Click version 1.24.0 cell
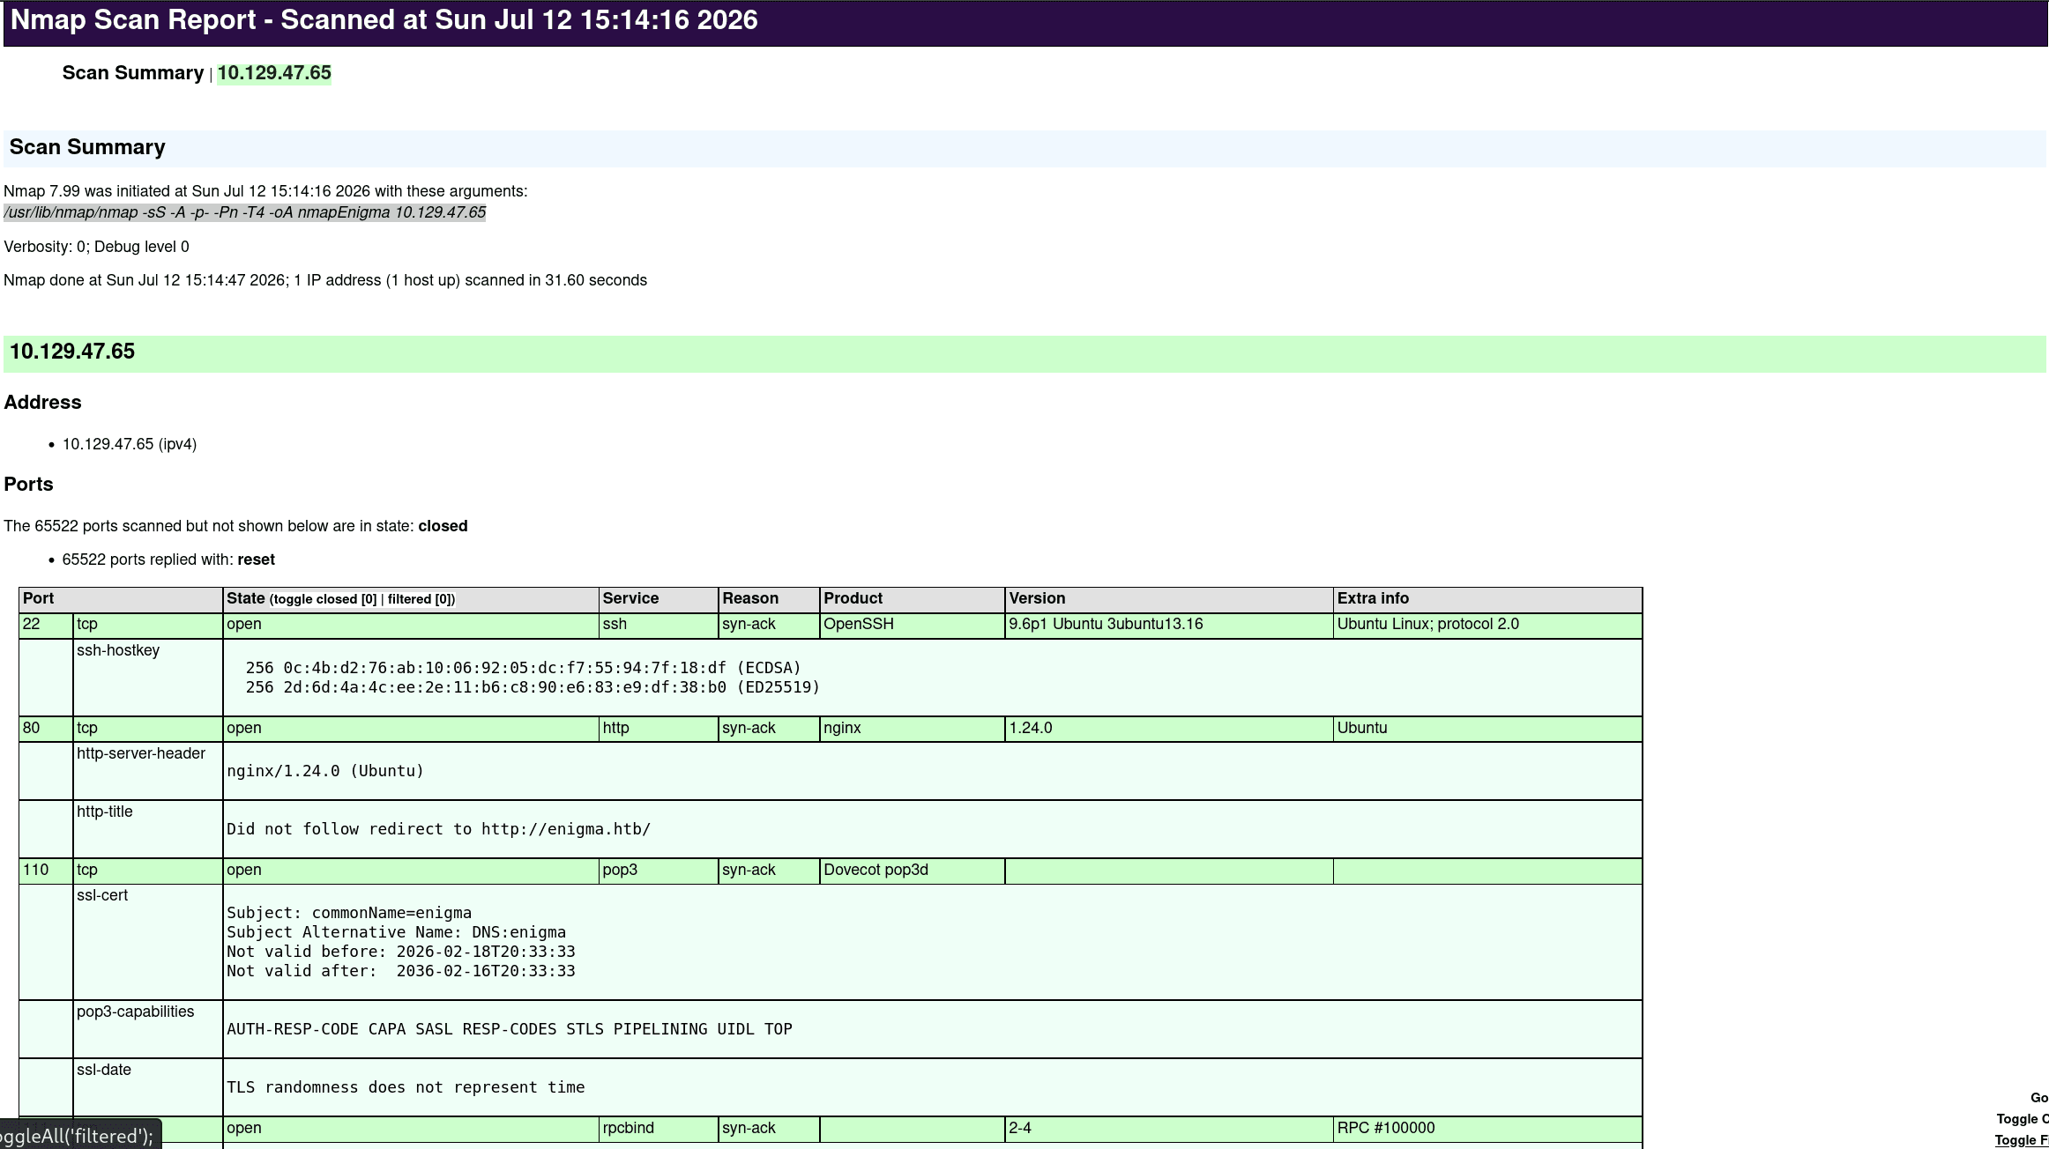Screen dimensions: 2049x1149 point(1169,729)
